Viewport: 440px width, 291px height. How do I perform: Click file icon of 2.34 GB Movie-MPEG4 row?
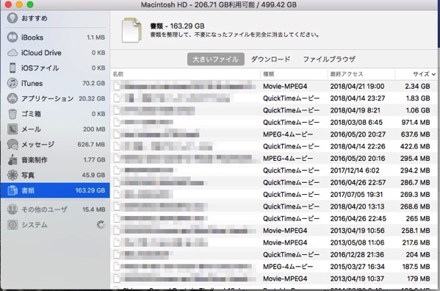pos(117,86)
